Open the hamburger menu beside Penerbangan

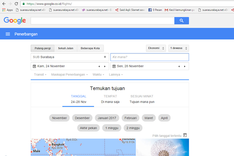click(8, 34)
